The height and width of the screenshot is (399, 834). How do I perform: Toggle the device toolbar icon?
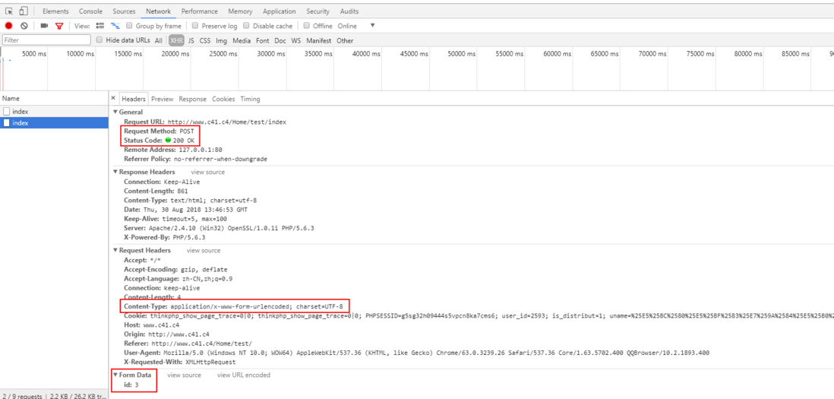(24, 11)
